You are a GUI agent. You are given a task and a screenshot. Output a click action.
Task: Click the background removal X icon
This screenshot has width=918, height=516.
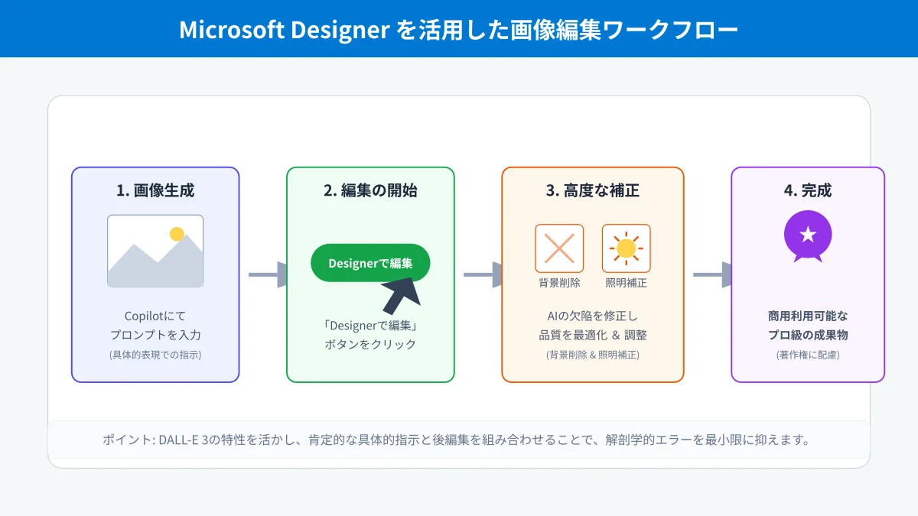coord(559,248)
